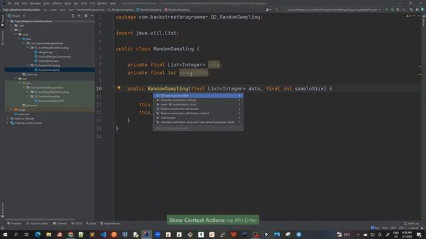Open Search Everywhere magnifier icon
Screen dimensions: 426x239
tap(411, 9)
